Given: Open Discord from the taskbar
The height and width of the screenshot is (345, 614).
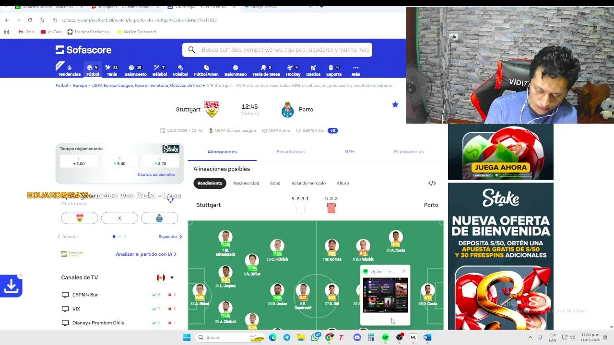Looking at the screenshot, I should click(x=357, y=337).
